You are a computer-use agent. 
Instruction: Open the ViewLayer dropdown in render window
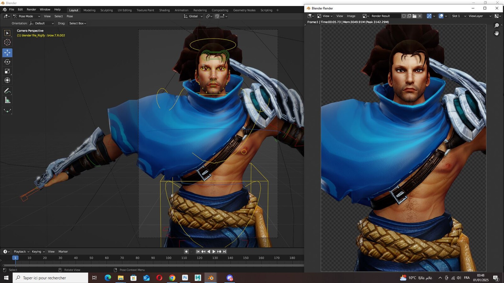pyautogui.click(x=479, y=16)
